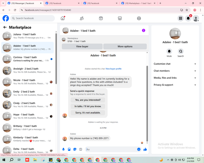The width and height of the screenshot is (204, 163).
Task: Search within the conversation using Search icon
Action: (x=181, y=51)
